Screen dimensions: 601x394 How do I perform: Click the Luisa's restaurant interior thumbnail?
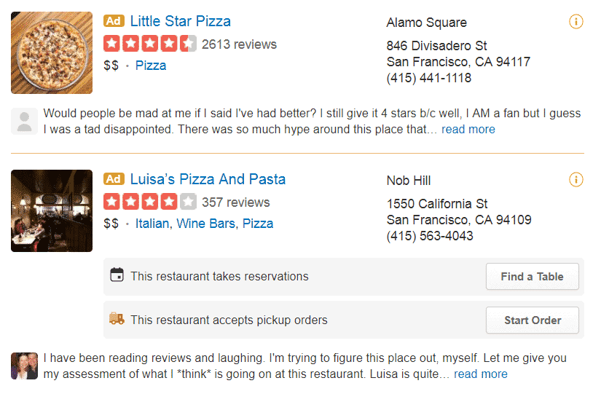[x=52, y=211]
